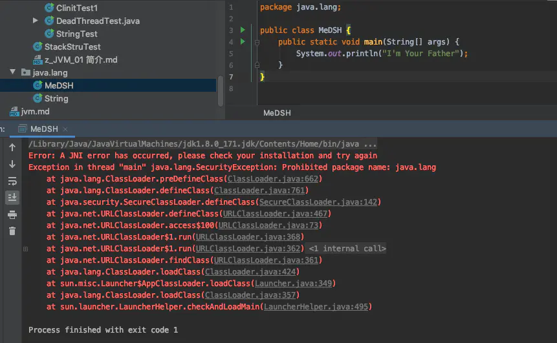Toggle scroll to end of console

12,197
